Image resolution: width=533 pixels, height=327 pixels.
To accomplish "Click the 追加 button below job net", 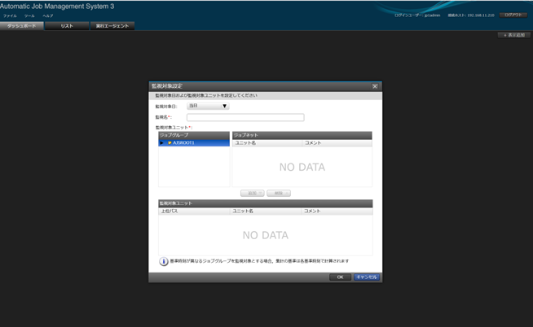I will 253,193.
